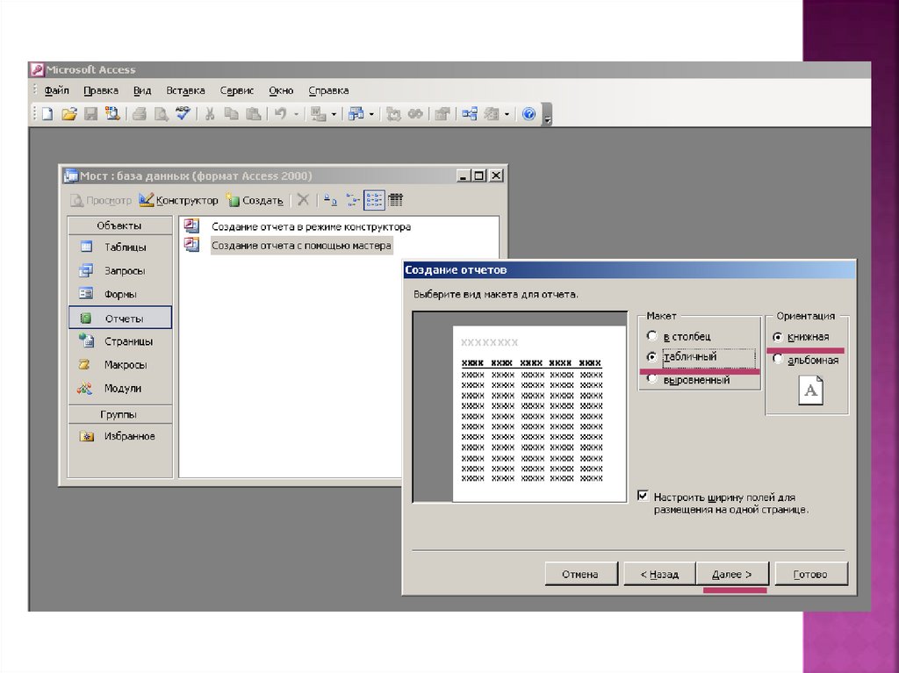Open the Undo dropdown arrow

(296, 114)
